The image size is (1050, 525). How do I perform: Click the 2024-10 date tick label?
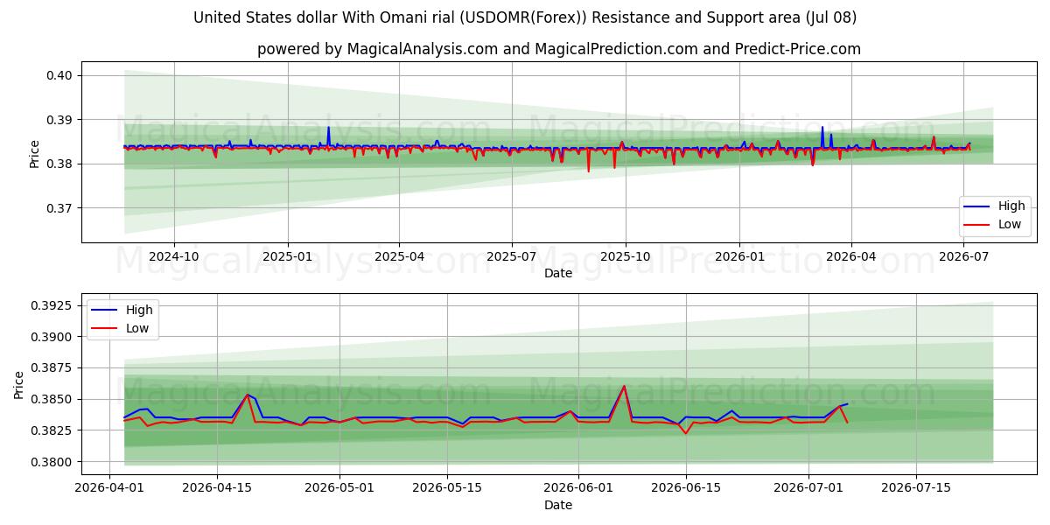[x=173, y=257]
